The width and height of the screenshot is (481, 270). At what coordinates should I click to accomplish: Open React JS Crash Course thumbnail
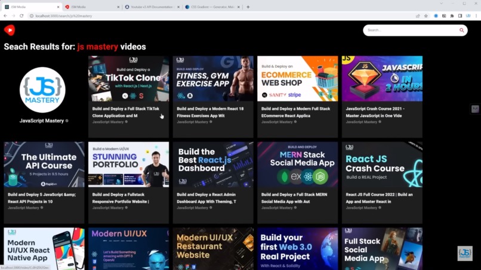point(382,165)
